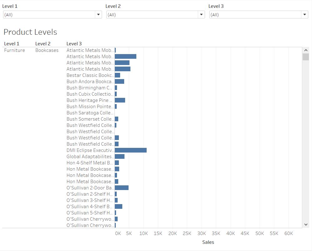
Task: Select the Bush Cubix Collectio.. row label
Action: (x=90, y=94)
